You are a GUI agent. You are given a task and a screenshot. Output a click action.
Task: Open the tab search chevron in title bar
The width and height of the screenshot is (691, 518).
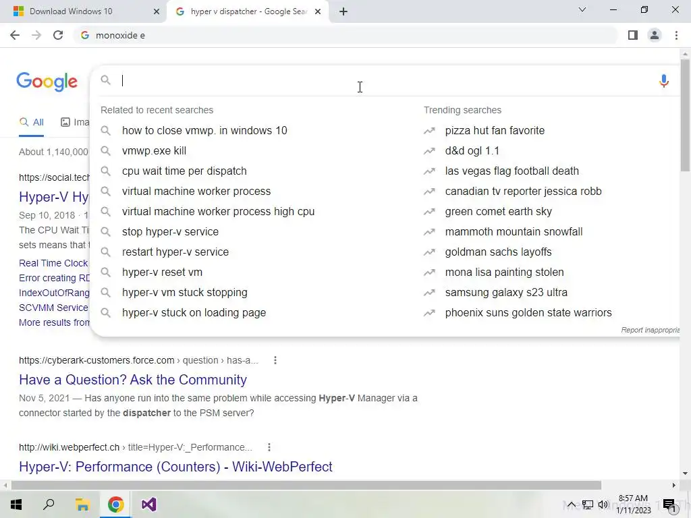(582, 9)
